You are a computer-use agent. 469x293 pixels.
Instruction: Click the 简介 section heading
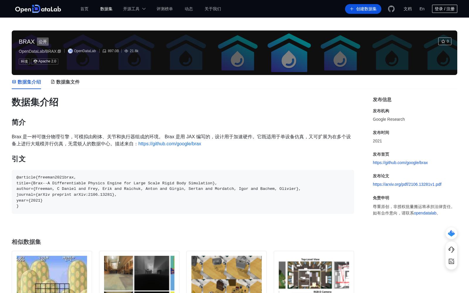click(19, 122)
